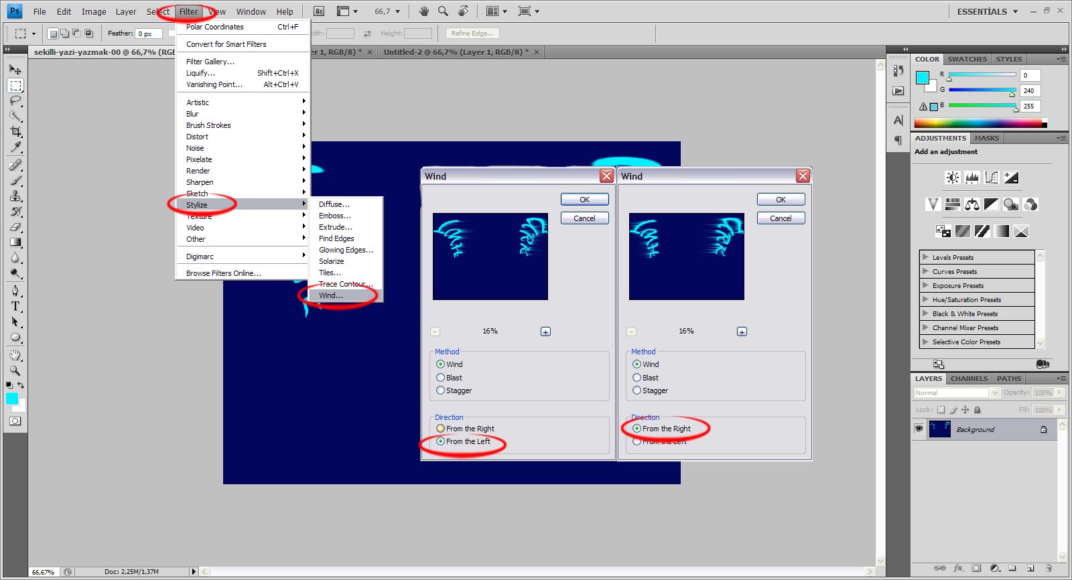The image size is (1072, 580).
Task: Zoom out preview of right Wind dialog
Action: [631, 332]
